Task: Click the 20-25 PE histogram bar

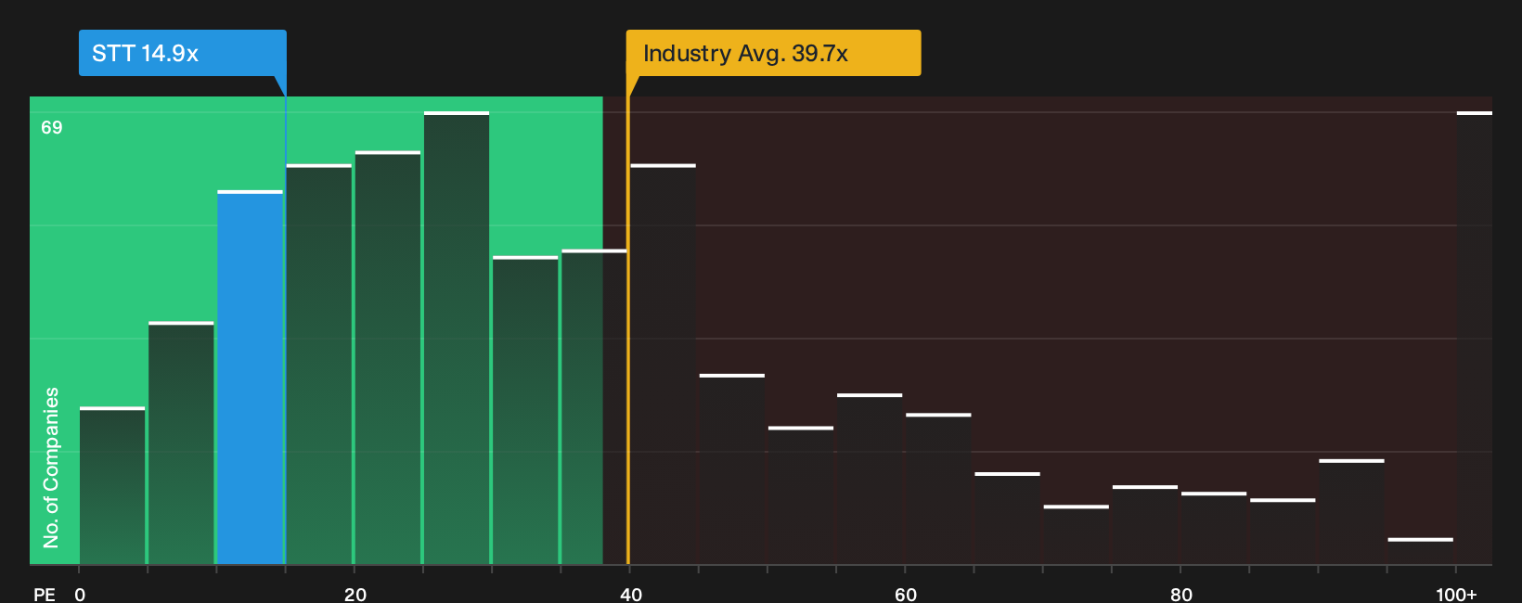Action: (x=388, y=357)
